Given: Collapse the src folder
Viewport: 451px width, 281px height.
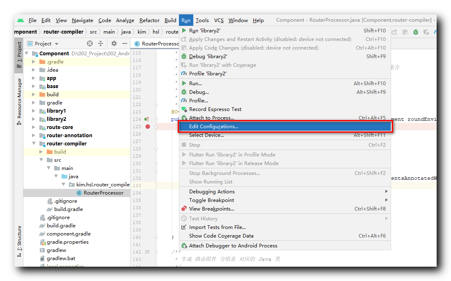Looking at the screenshot, I should coord(41,160).
